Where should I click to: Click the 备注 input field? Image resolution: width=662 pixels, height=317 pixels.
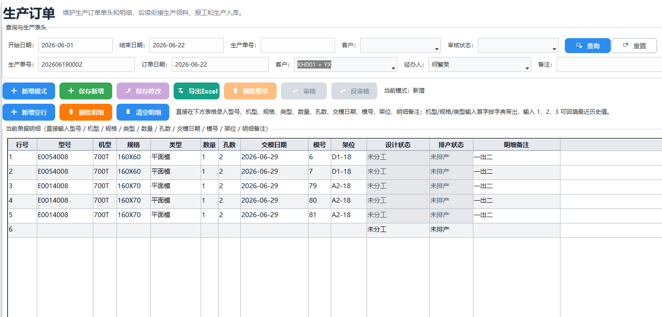(609, 65)
